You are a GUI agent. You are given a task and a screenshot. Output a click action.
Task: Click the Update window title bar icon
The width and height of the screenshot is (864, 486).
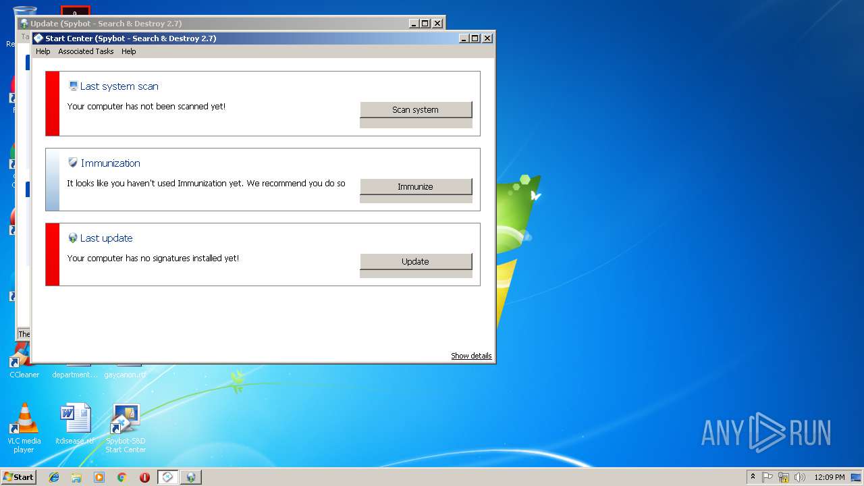(x=24, y=24)
